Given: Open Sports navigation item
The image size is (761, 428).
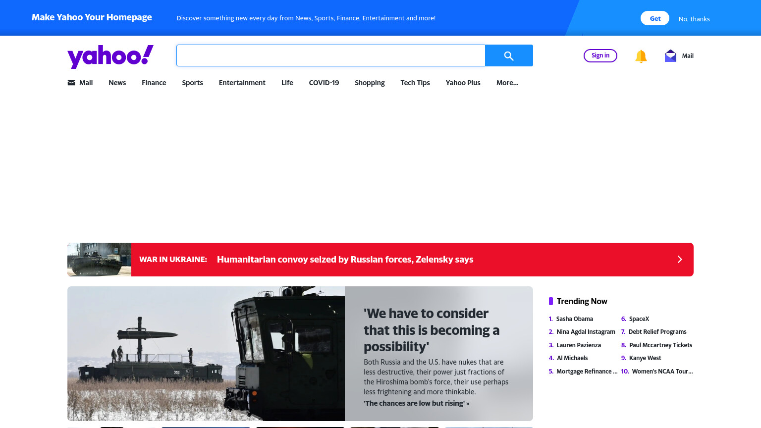Looking at the screenshot, I should pyautogui.click(x=192, y=83).
